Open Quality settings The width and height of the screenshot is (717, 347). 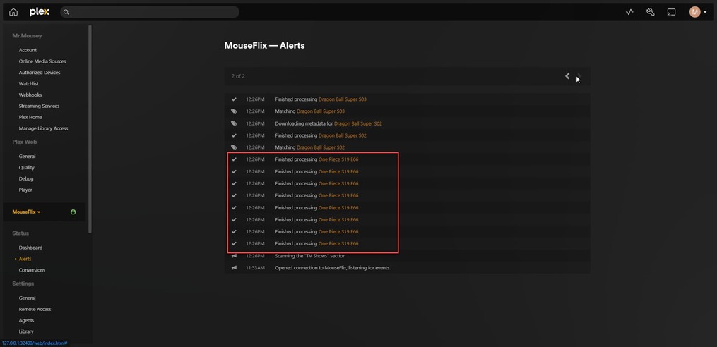click(x=27, y=168)
